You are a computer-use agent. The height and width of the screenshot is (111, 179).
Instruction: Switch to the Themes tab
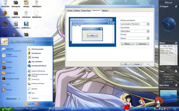pyautogui.click(x=70, y=11)
